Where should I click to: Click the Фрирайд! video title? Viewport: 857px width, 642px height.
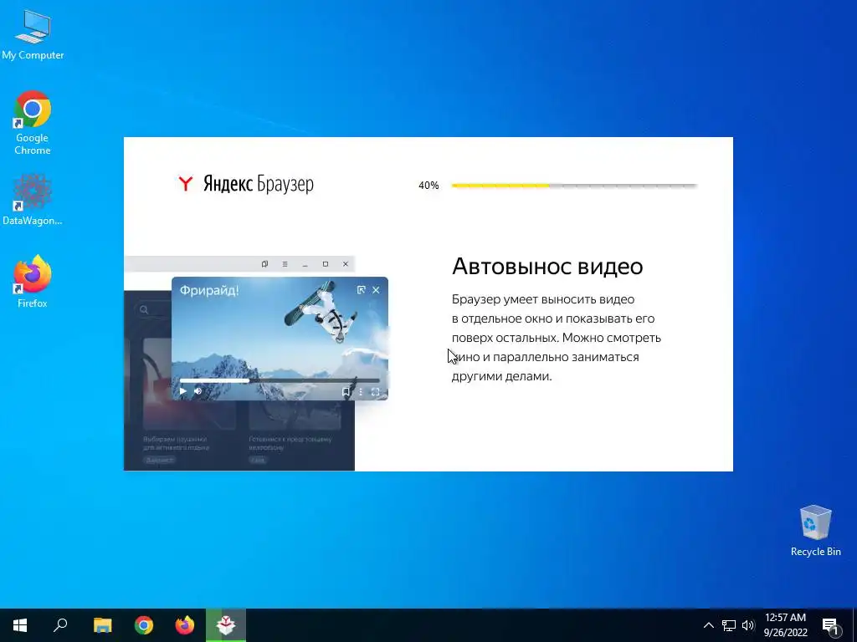[209, 290]
